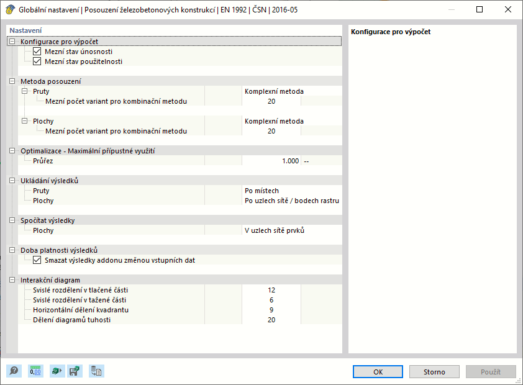Screen dimensions: 523x385
Task: Collapse the Pruty subgroup under Metoda posouzení
Action: pos(25,91)
